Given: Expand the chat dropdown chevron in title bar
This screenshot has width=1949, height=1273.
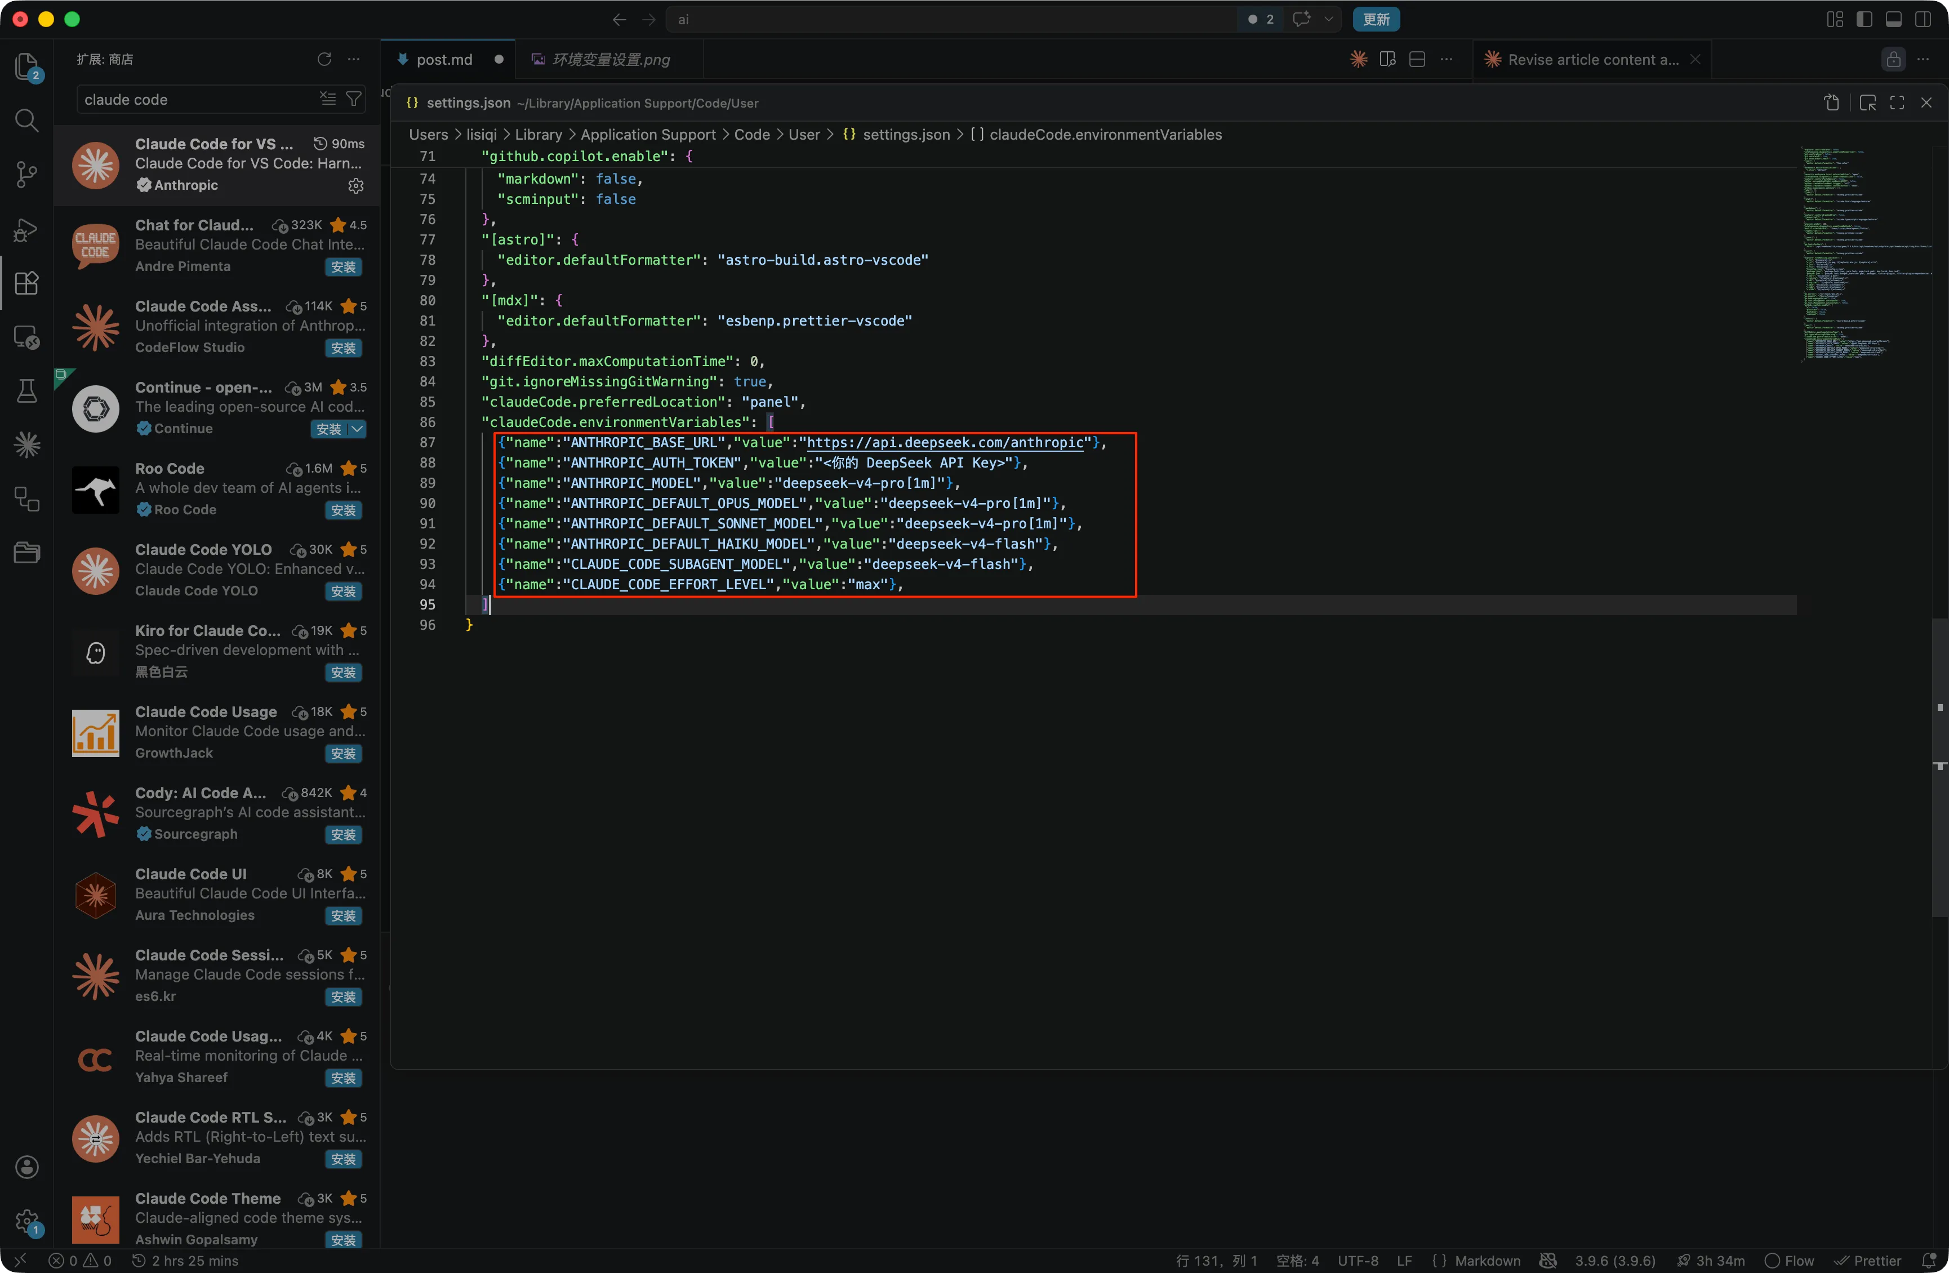Looking at the screenshot, I should [1328, 19].
